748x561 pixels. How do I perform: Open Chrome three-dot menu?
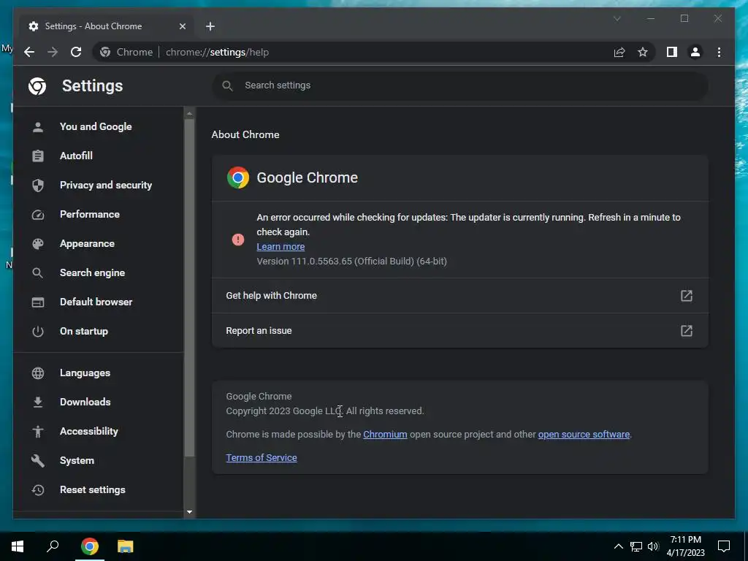click(x=719, y=52)
